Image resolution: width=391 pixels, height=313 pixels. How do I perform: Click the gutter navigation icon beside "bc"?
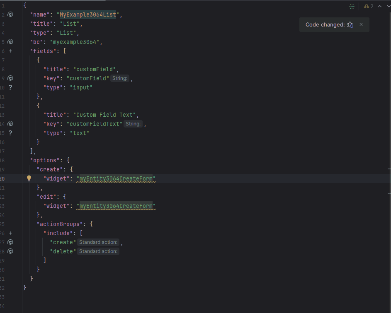point(10,42)
